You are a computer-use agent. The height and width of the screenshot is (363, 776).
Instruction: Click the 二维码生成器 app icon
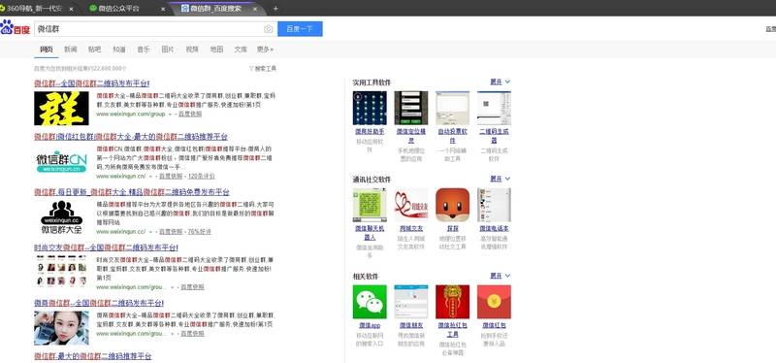tap(494, 108)
